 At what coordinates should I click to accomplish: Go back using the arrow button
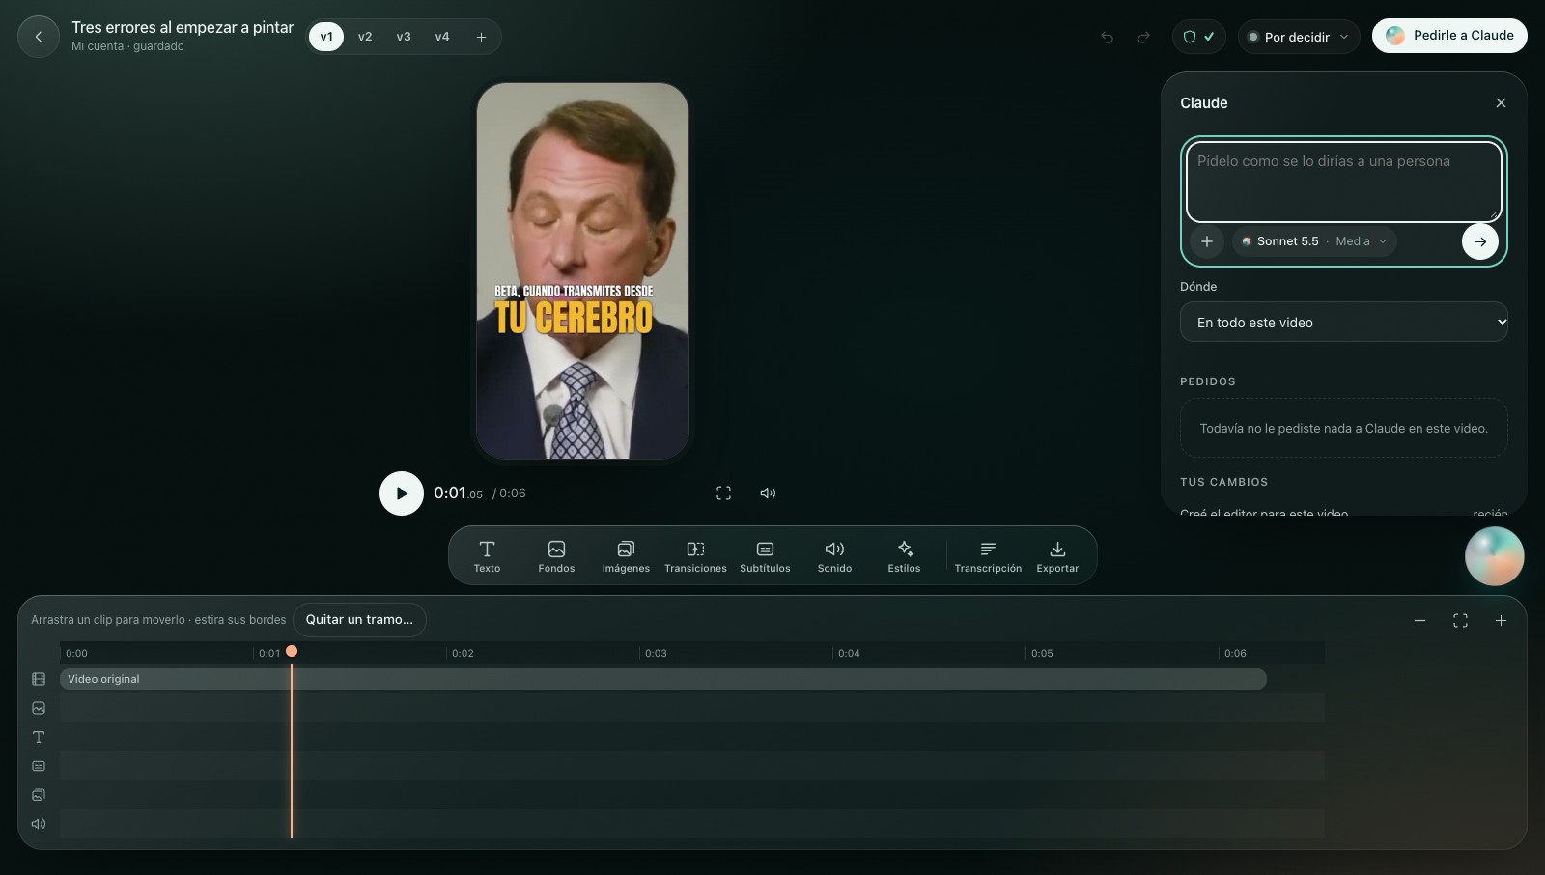[x=39, y=37]
